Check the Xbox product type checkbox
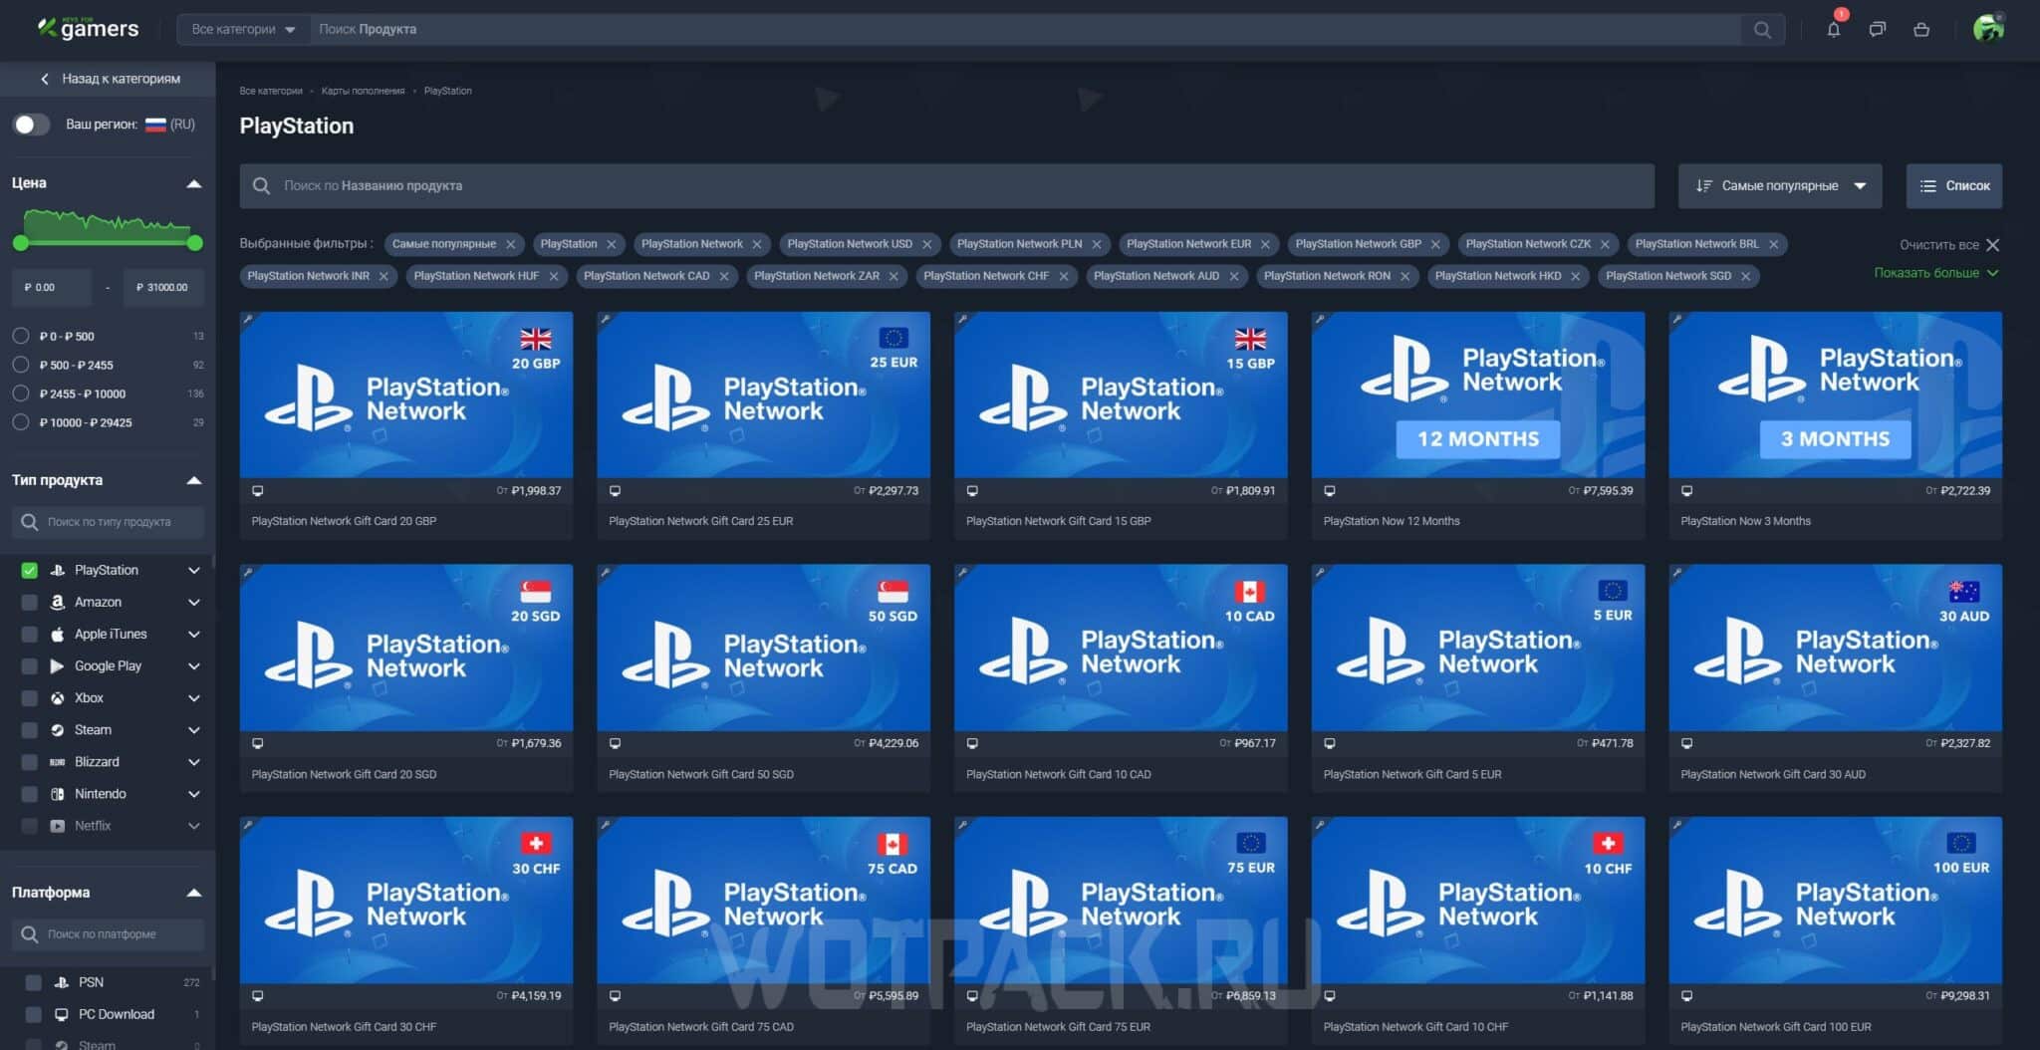The height and width of the screenshot is (1050, 2040). [x=29, y=697]
